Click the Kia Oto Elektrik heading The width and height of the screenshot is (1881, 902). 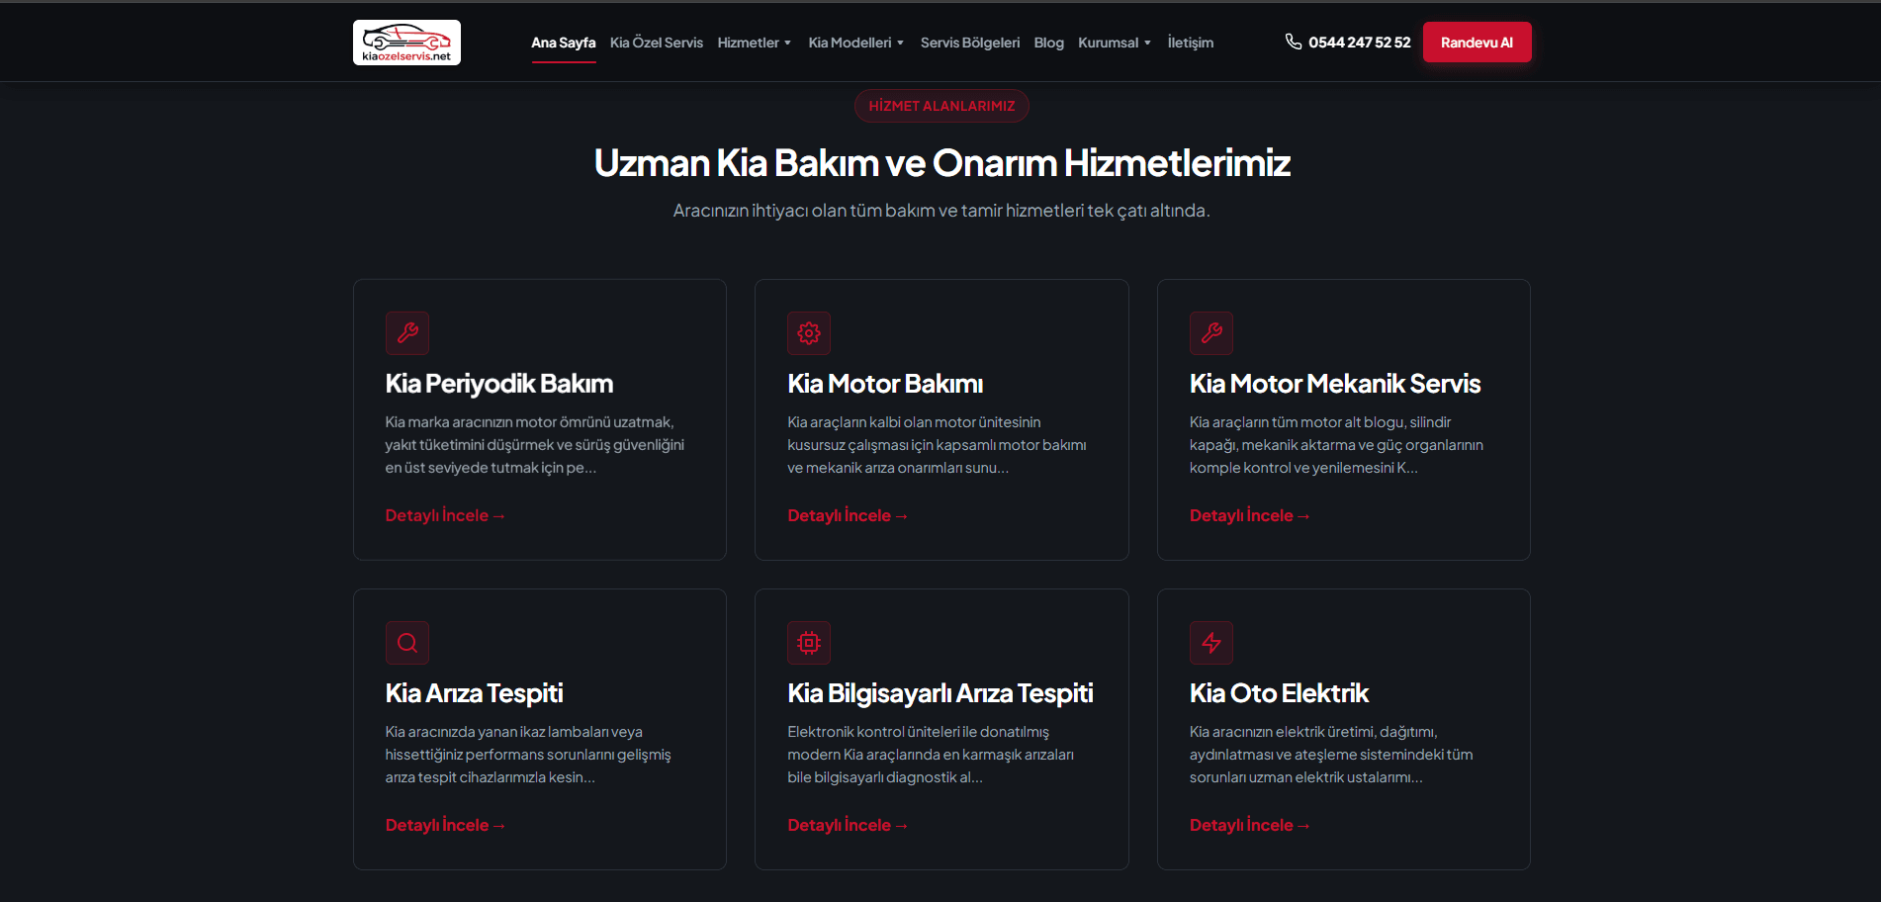coord(1279,693)
